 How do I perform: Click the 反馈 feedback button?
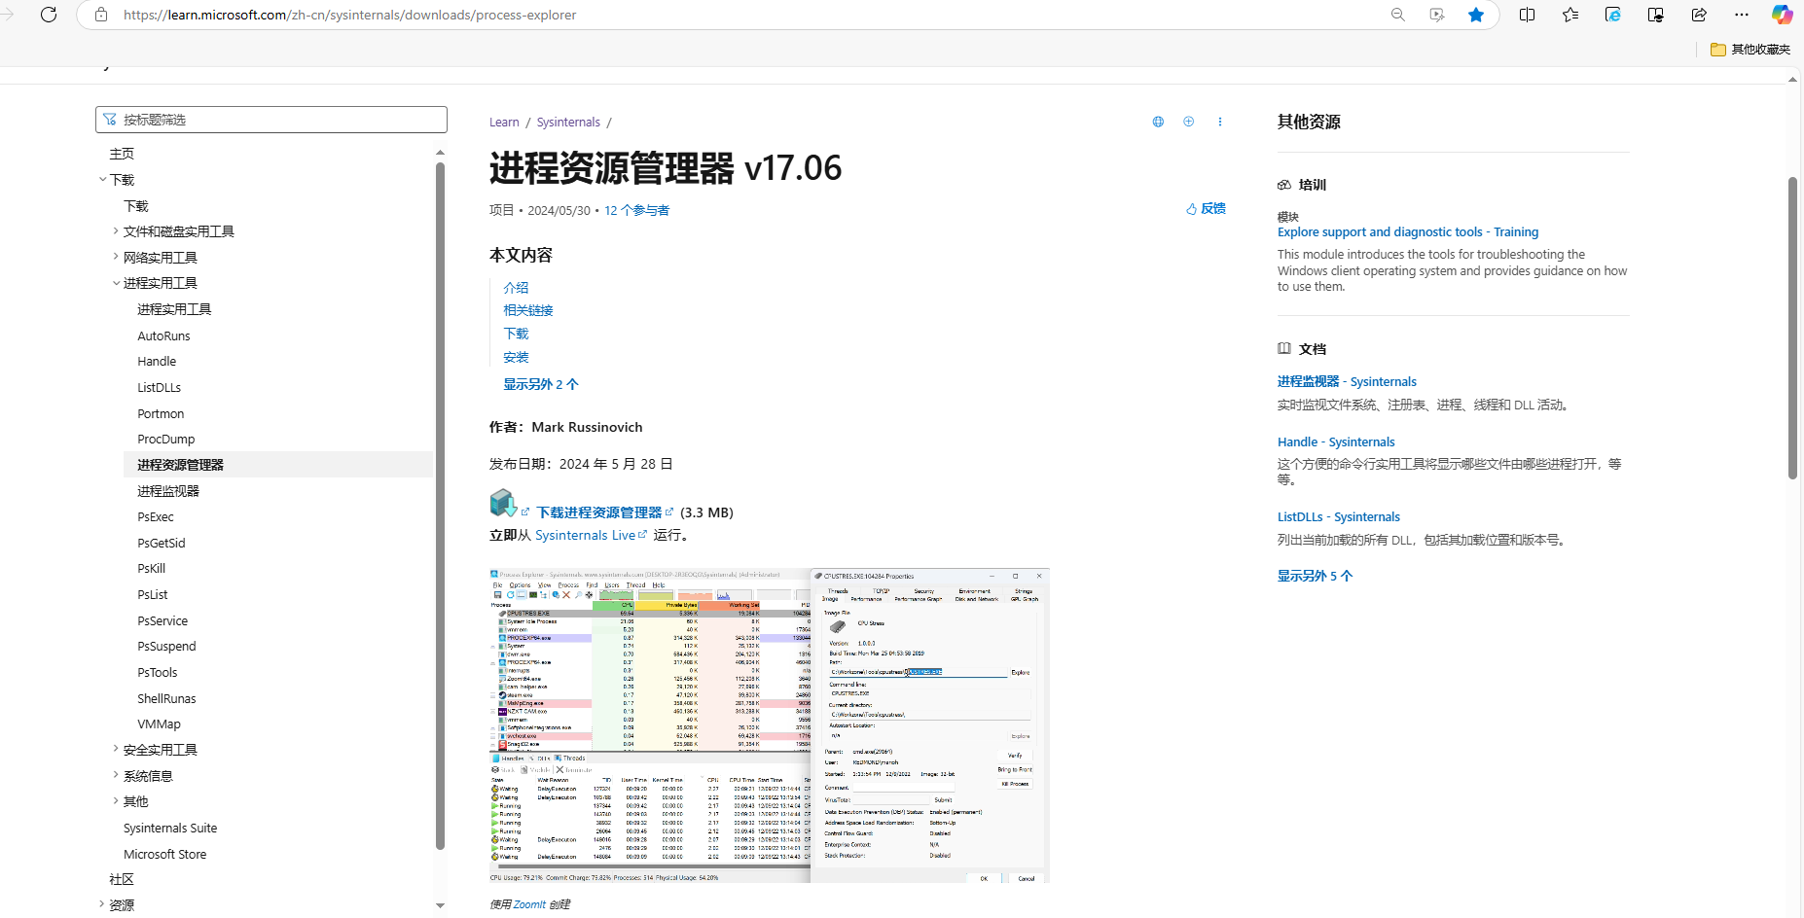[x=1206, y=209]
